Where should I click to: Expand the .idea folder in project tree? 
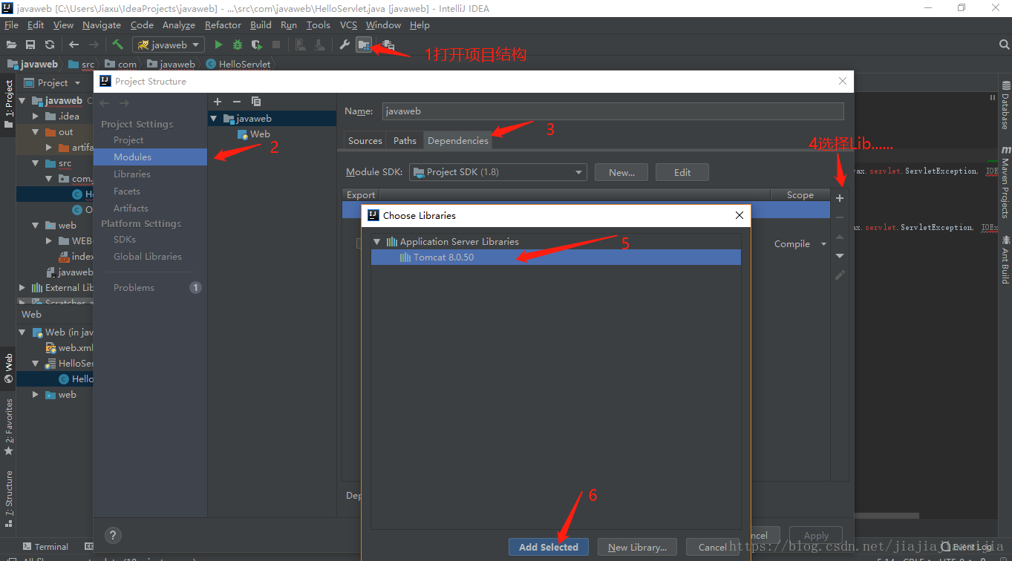click(36, 117)
